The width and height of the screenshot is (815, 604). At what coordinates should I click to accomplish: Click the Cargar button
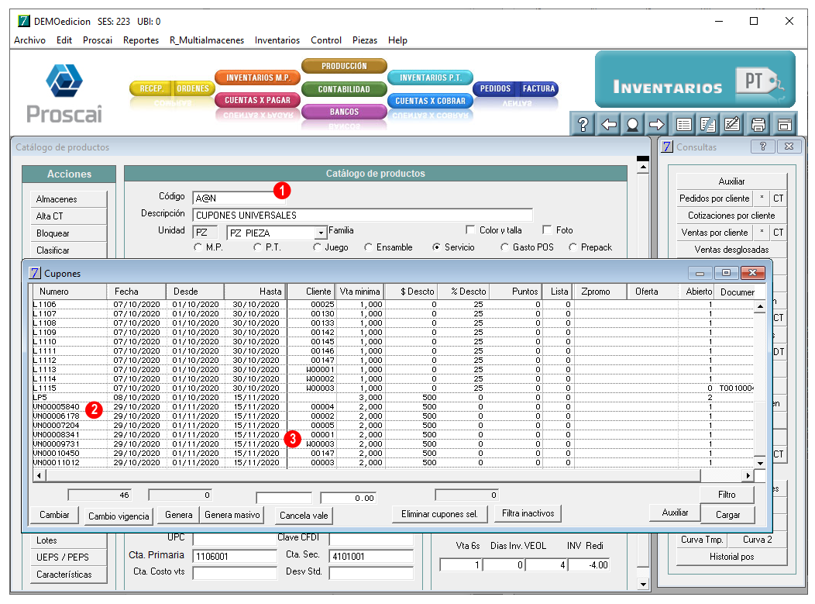[x=727, y=514]
